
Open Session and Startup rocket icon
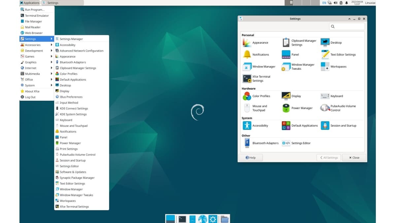pyautogui.click(x=325, y=126)
